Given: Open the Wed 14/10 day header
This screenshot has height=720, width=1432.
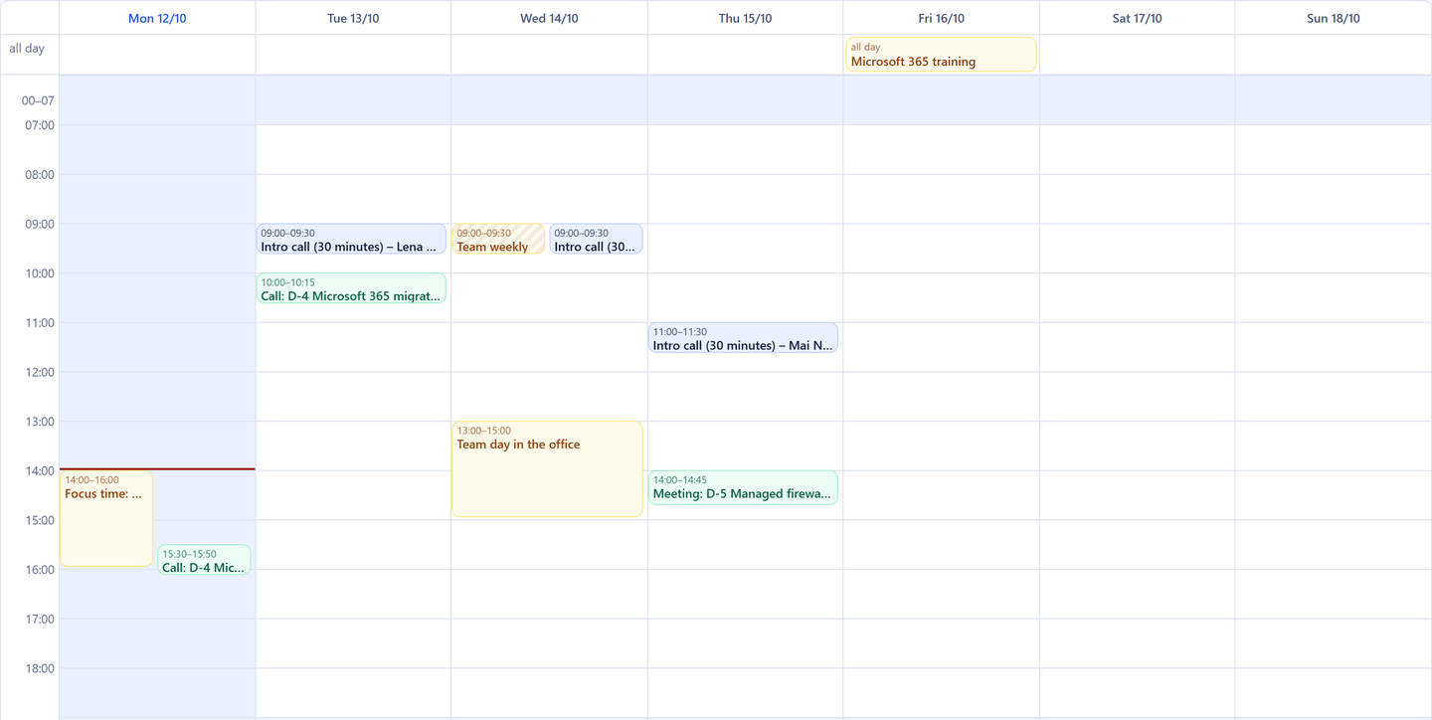Looking at the screenshot, I should pos(549,18).
